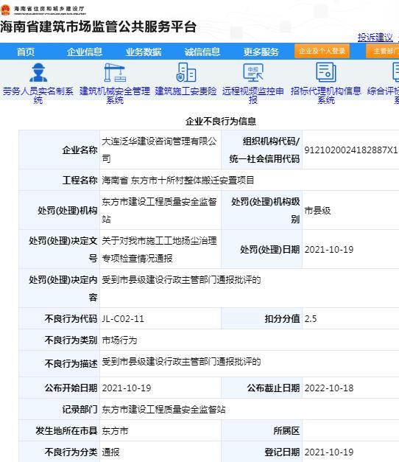Select deduction score 2.5
399x462 pixels.
click(x=311, y=319)
